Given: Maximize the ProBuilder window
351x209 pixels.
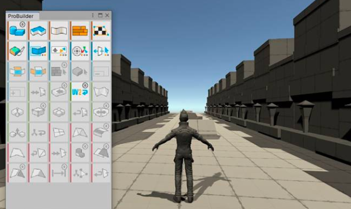Looking at the screenshot, I should [100, 15].
